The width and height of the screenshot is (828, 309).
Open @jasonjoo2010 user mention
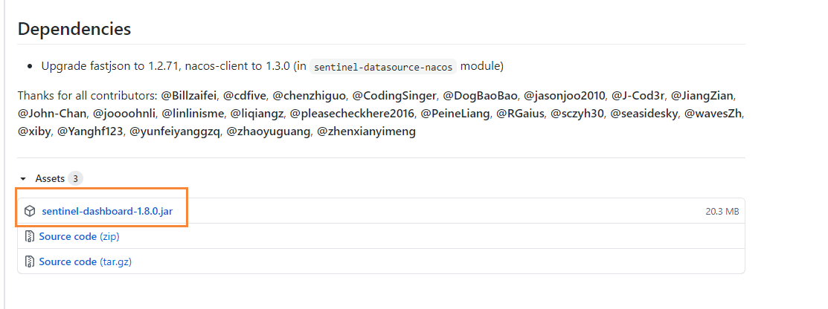pos(565,96)
